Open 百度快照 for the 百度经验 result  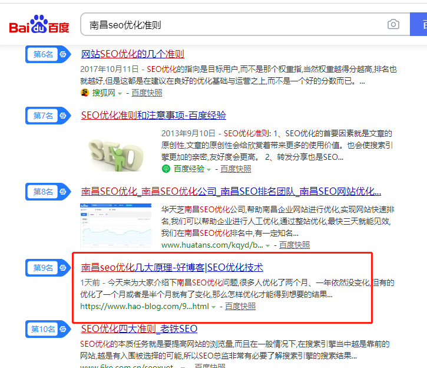[236, 169]
